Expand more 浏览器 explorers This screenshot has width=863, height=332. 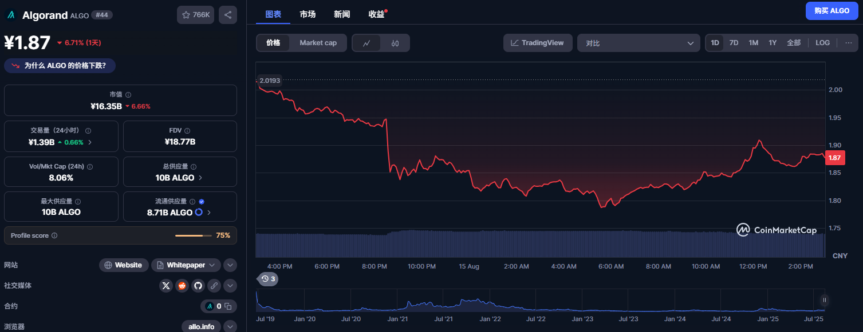tap(230, 327)
